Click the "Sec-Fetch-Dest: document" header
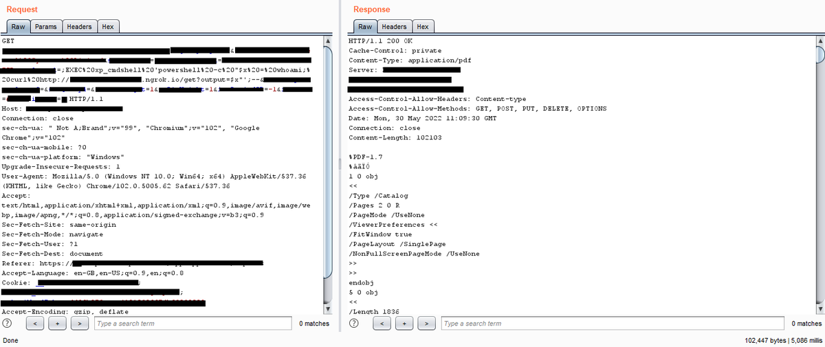The height and width of the screenshot is (347, 825). click(52, 254)
